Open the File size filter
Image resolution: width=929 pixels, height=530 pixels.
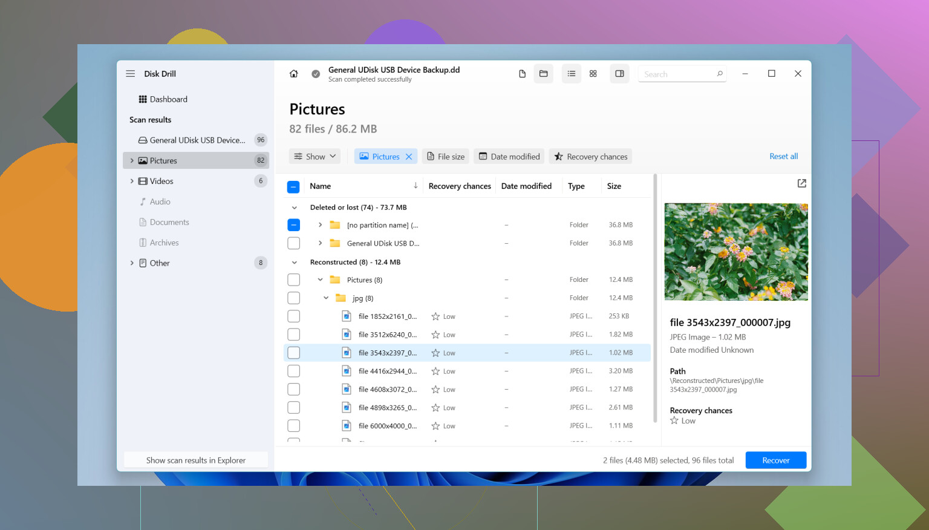tap(446, 157)
